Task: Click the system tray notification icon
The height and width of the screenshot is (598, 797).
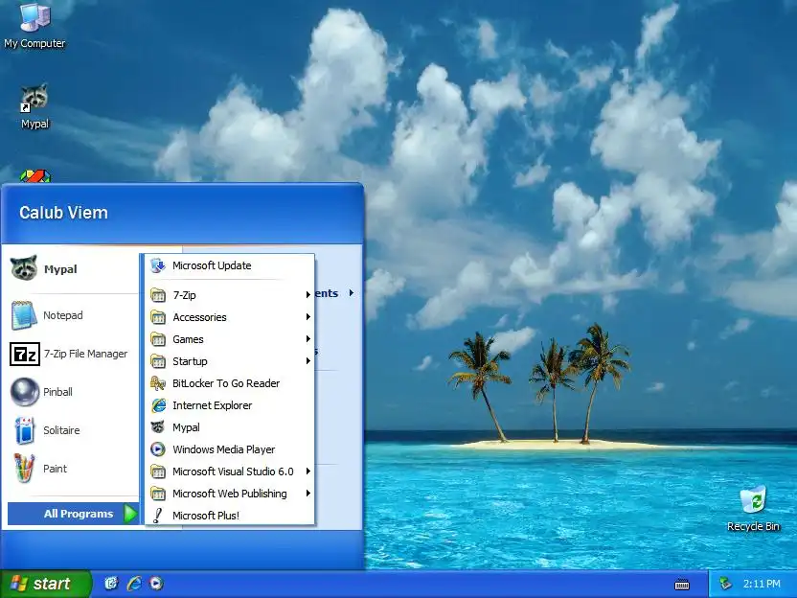Action: tap(725, 584)
